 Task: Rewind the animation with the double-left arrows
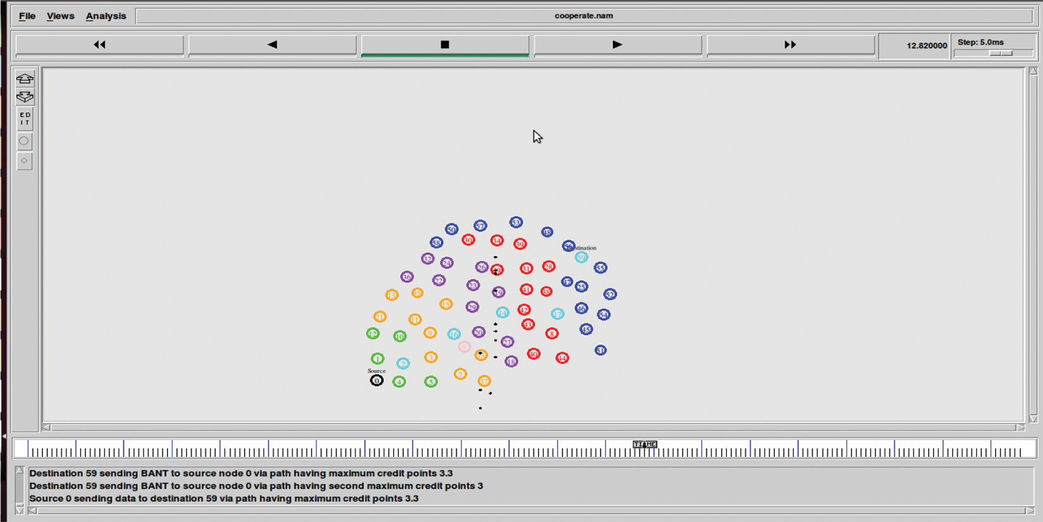(x=99, y=45)
